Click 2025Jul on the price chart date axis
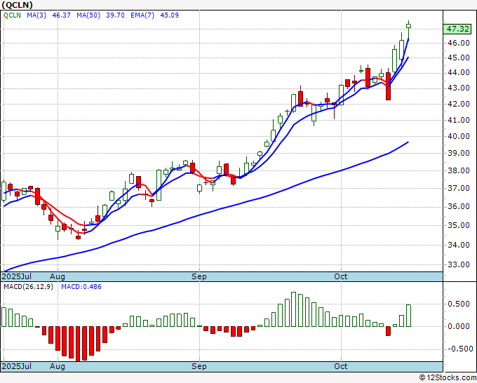Screen dimensions: 477x383 [17, 276]
